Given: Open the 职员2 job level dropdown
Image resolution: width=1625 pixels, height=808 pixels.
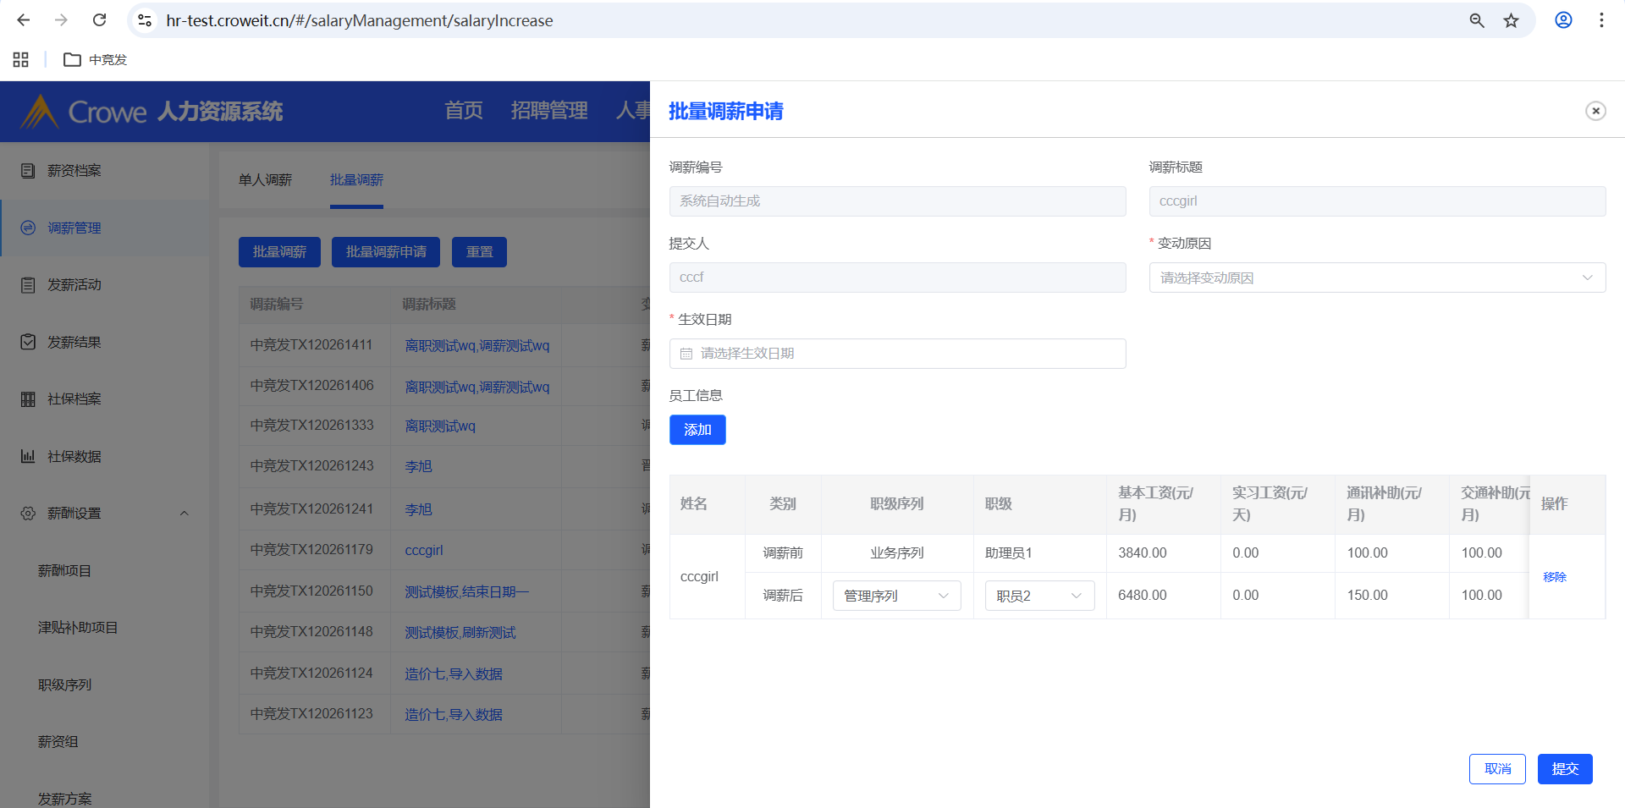Looking at the screenshot, I should point(1038,596).
